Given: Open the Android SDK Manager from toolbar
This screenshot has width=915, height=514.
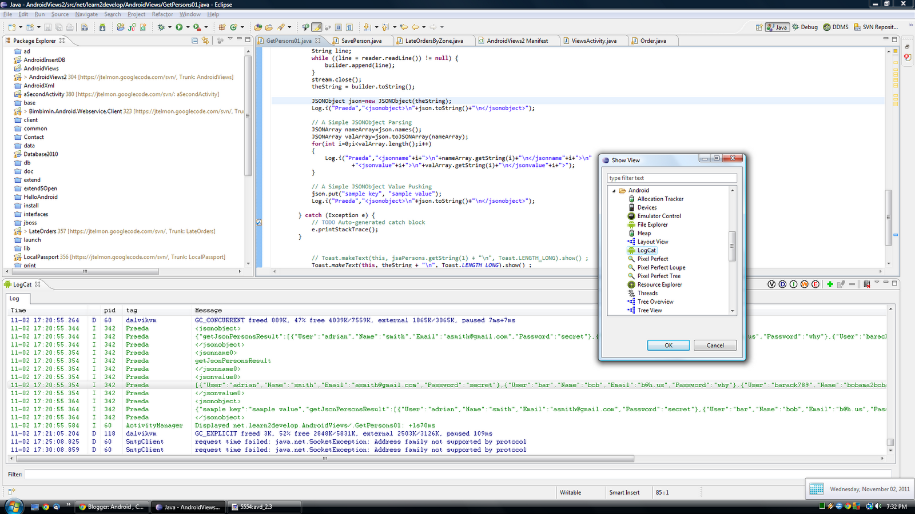Looking at the screenshot, I should click(103, 27).
